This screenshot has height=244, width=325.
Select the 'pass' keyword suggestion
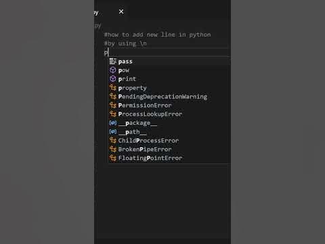point(169,62)
